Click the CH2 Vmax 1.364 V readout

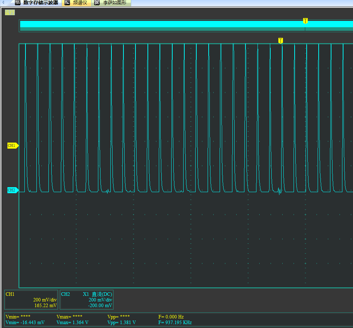coord(73,322)
